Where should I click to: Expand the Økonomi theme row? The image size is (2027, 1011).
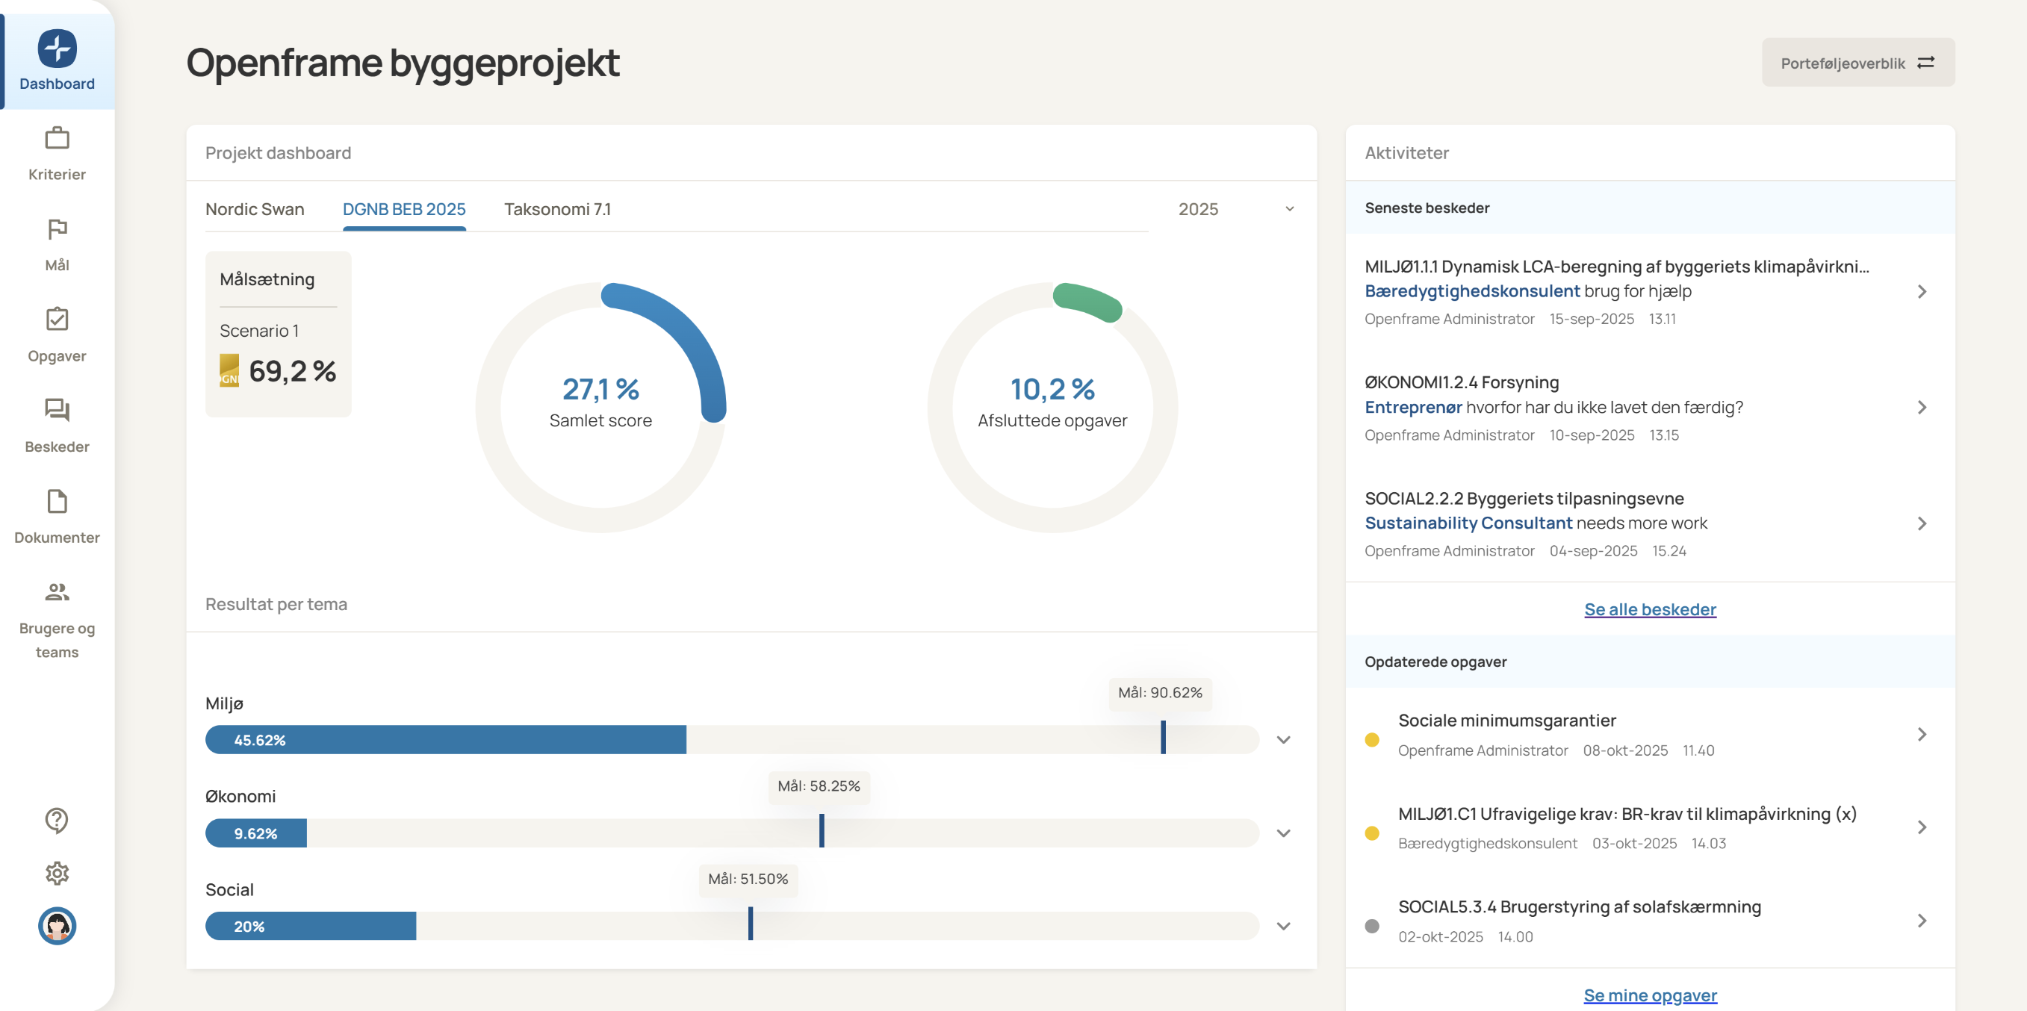pyautogui.click(x=1282, y=833)
